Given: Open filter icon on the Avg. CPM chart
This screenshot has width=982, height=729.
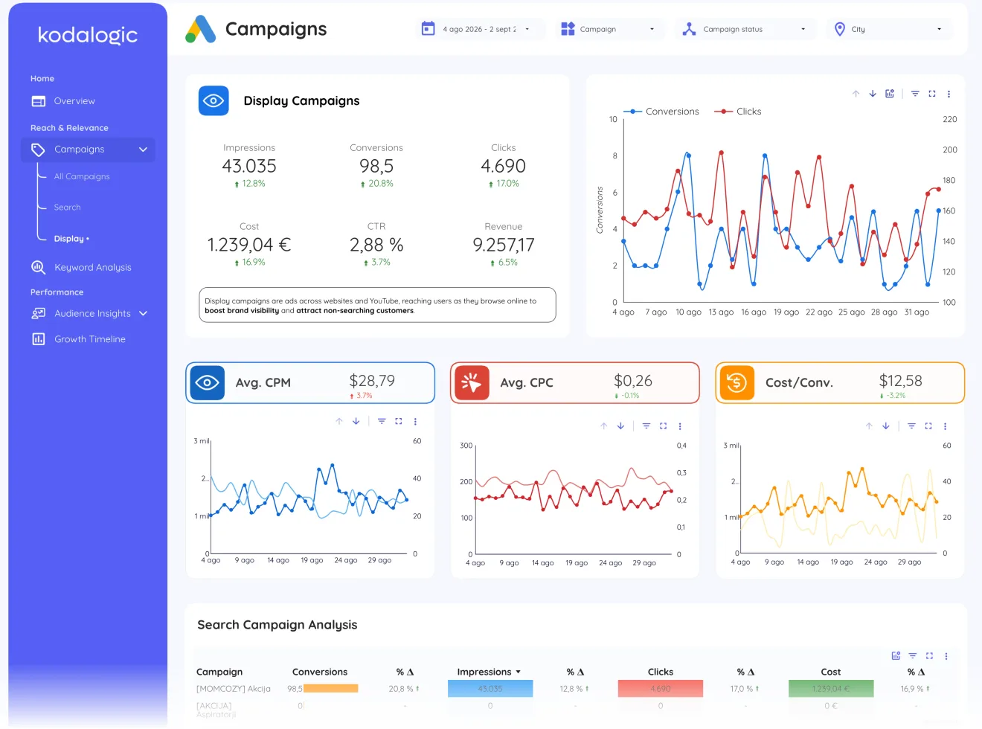Looking at the screenshot, I should tap(382, 421).
